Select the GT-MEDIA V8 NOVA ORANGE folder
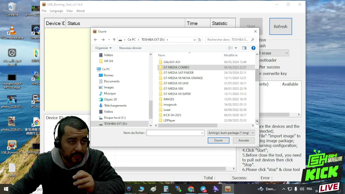345x194 pixels. pos(183,78)
